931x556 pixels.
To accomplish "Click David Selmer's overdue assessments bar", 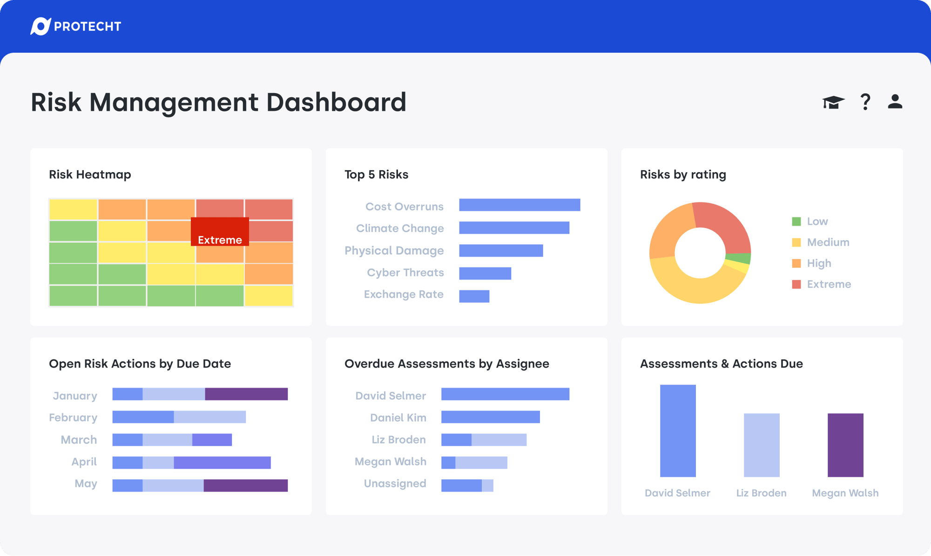I will [x=505, y=394].
